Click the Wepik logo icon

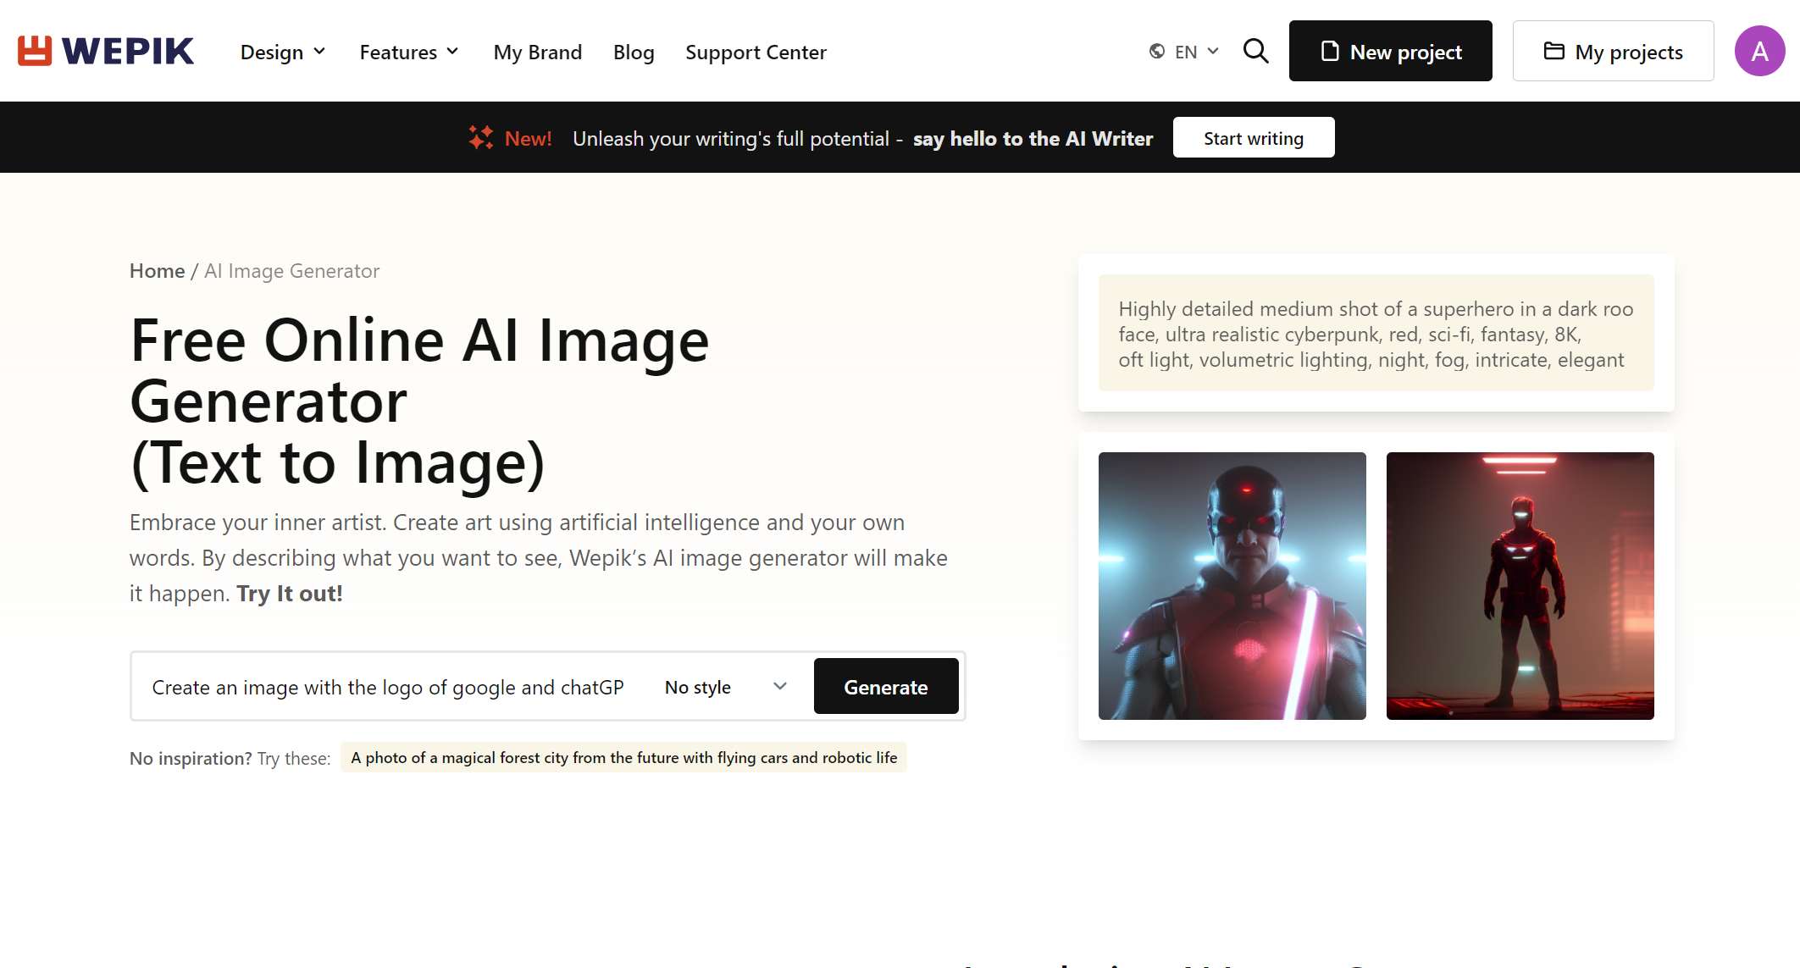pyautogui.click(x=35, y=52)
